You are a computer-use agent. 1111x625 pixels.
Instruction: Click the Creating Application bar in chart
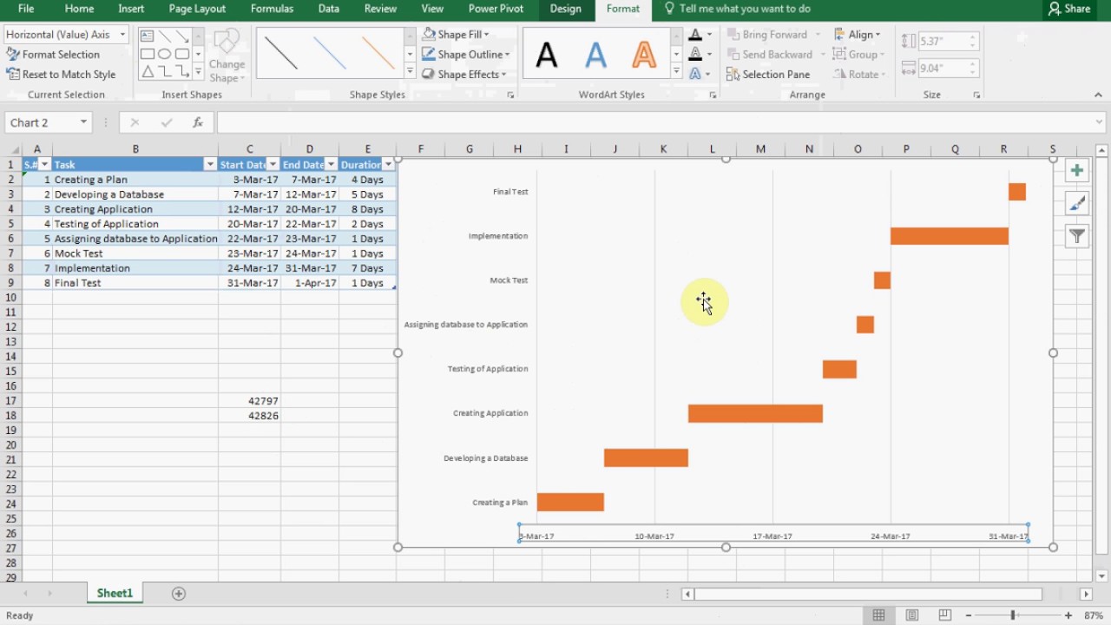click(x=755, y=413)
